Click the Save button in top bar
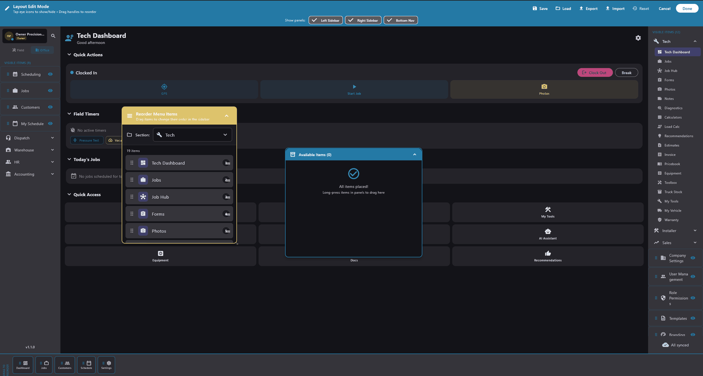Viewport: 703px width, 376px height. 540,8
